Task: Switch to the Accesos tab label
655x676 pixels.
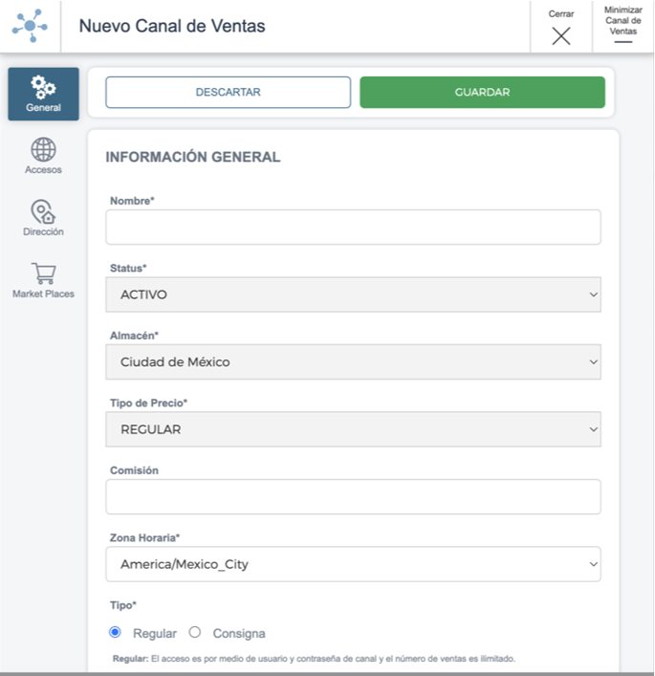Action: pos(43,170)
